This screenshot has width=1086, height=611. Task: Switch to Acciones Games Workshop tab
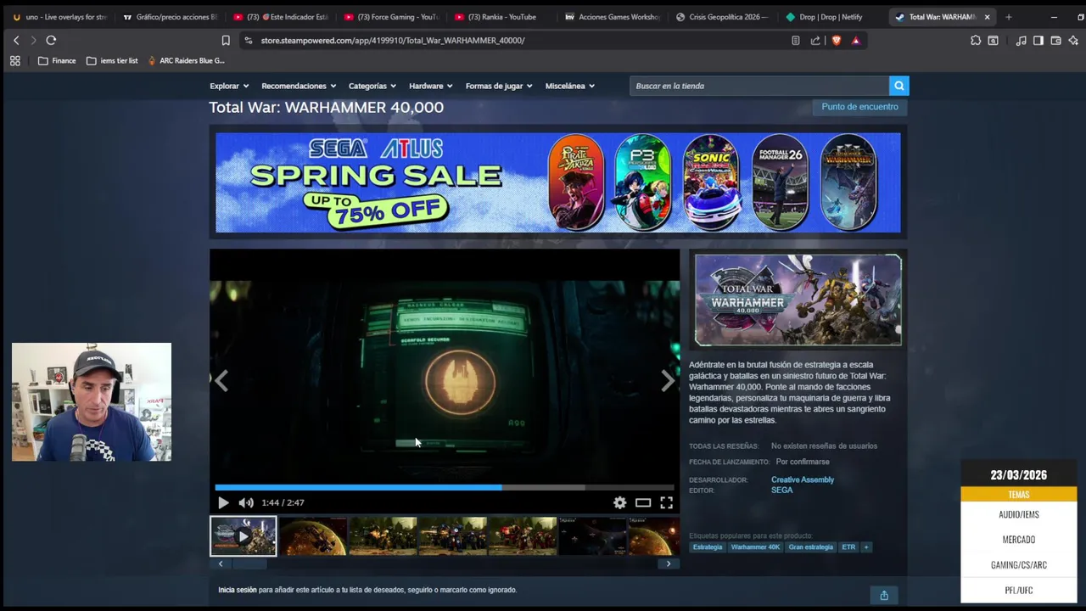point(612,17)
